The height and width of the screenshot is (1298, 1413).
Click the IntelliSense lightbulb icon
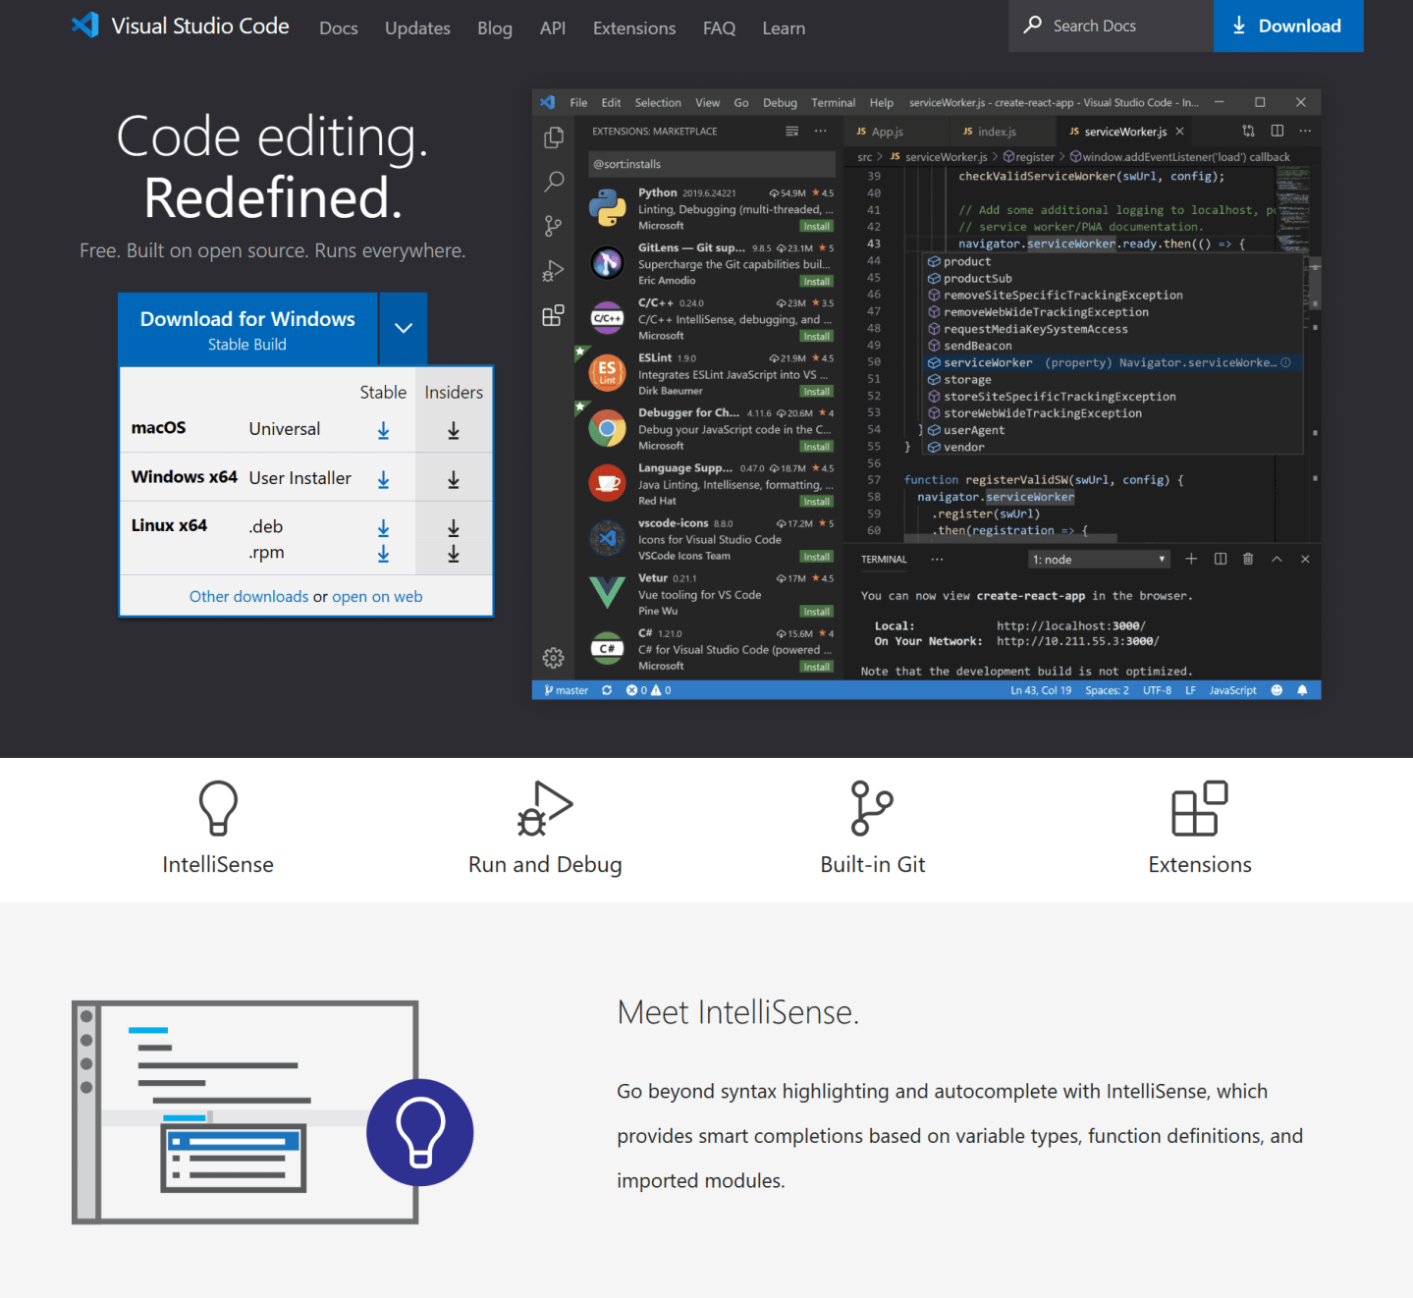coord(218,807)
